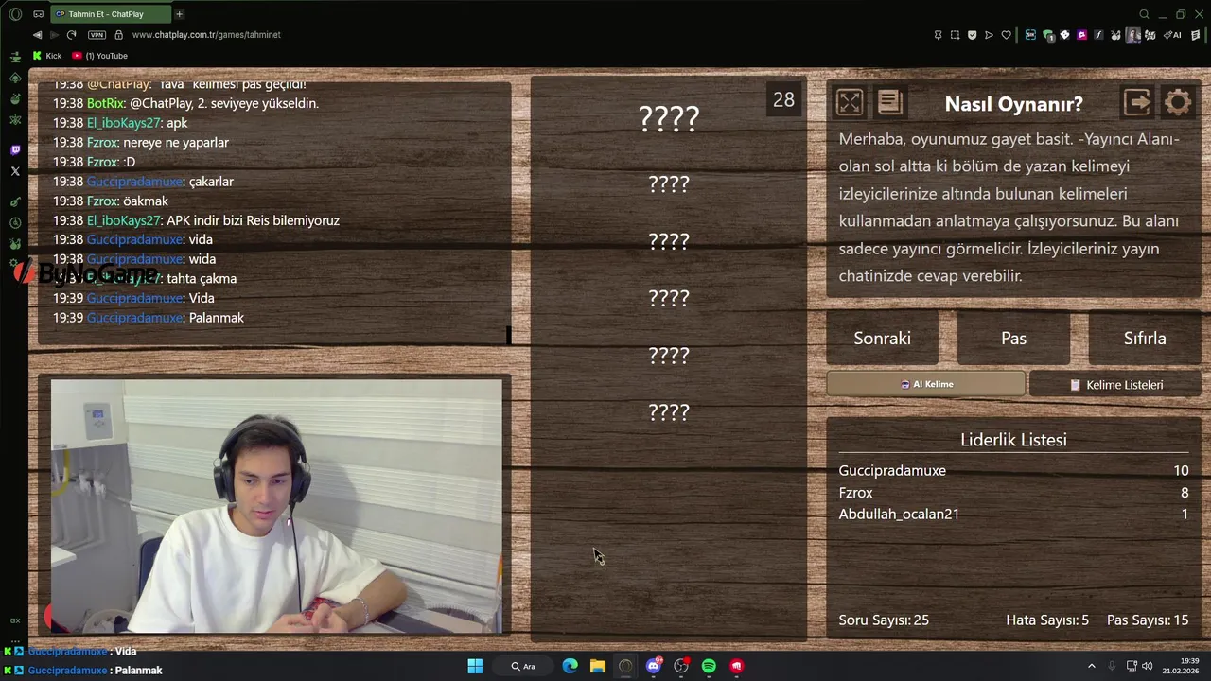Reload the page with refresh icon
1211x681 pixels.
pyautogui.click(x=71, y=35)
